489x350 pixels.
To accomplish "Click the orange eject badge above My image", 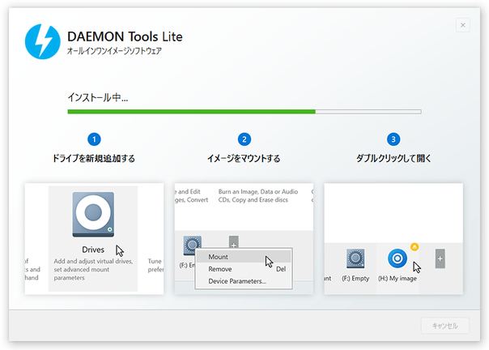I will (415, 246).
